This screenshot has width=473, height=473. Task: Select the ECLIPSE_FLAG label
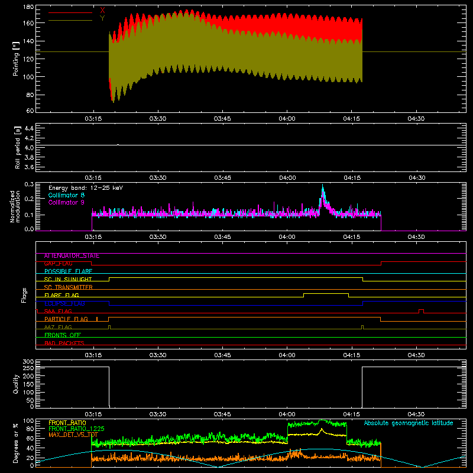(x=64, y=303)
